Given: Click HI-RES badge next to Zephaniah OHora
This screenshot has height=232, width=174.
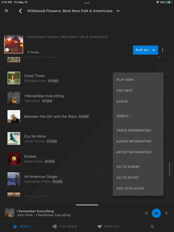Looking at the screenshot, I should pos(57,182).
